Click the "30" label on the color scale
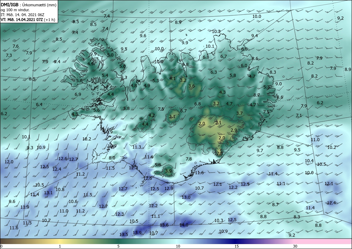The height and width of the screenshot is (249, 352). coord(295,246)
